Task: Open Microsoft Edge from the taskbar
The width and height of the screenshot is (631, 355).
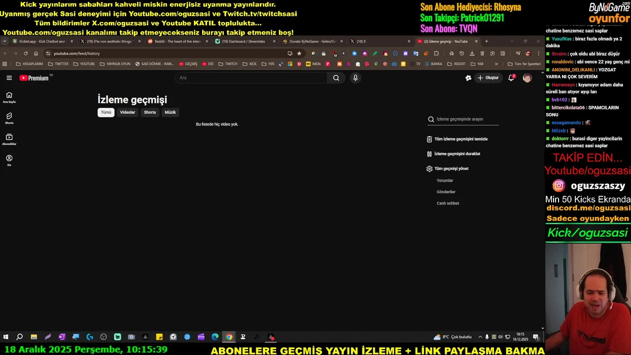Action: (215, 337)
